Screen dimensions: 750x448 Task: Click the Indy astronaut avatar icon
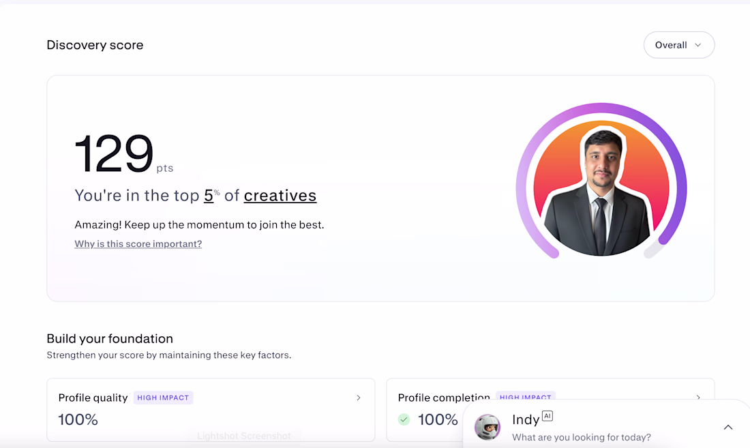[487, 428]
